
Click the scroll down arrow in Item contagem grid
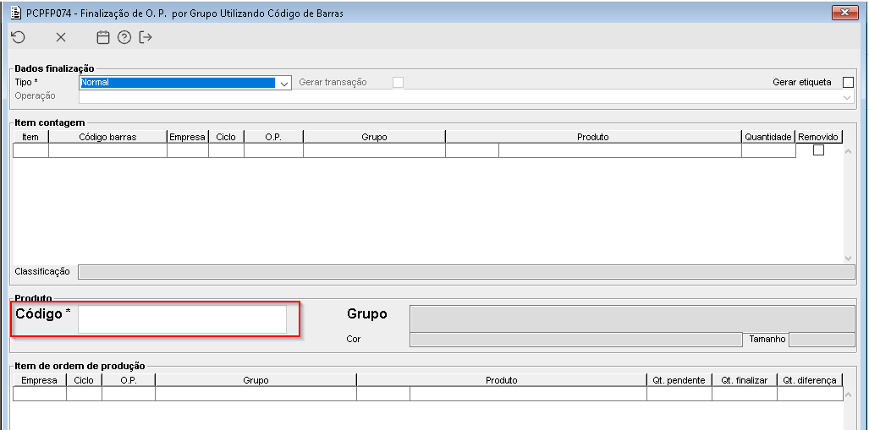848,258
